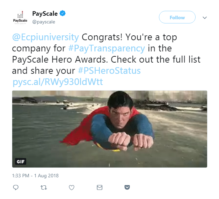Click the @payscale handle

[x=44, y=22]
